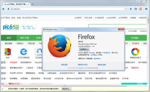Close the 关于 Mozilla Firefox dialog
Screen dimensions: 150x92
coord(121,29)
